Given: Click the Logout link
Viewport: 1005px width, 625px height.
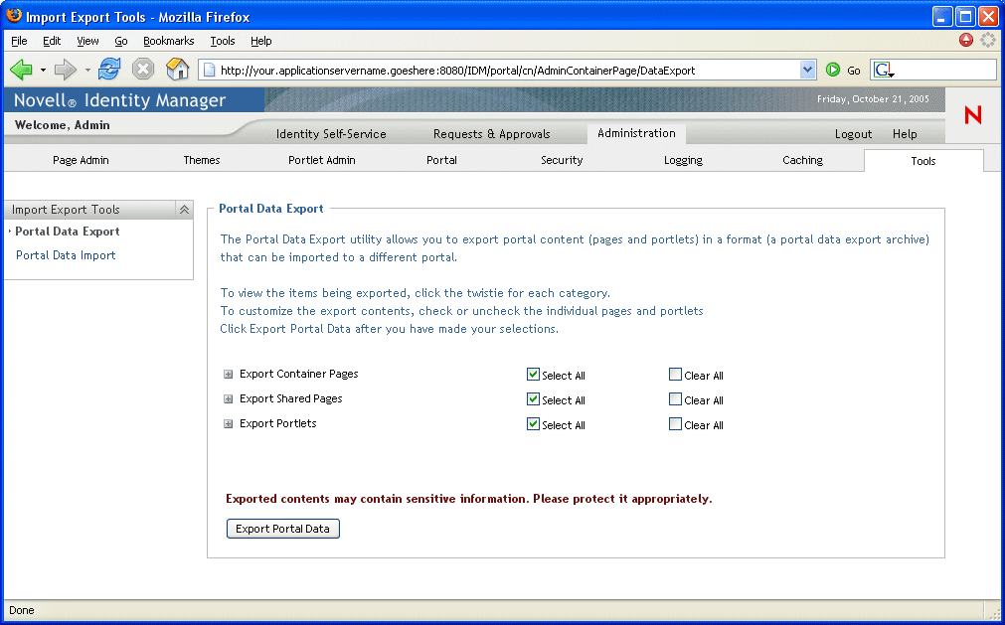Looking at the screenshot, I should tap(853, 134).
